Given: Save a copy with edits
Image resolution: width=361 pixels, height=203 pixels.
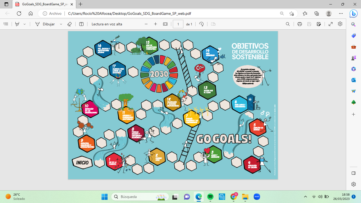Looking at the screenshot, I should [x=319, y=24].
